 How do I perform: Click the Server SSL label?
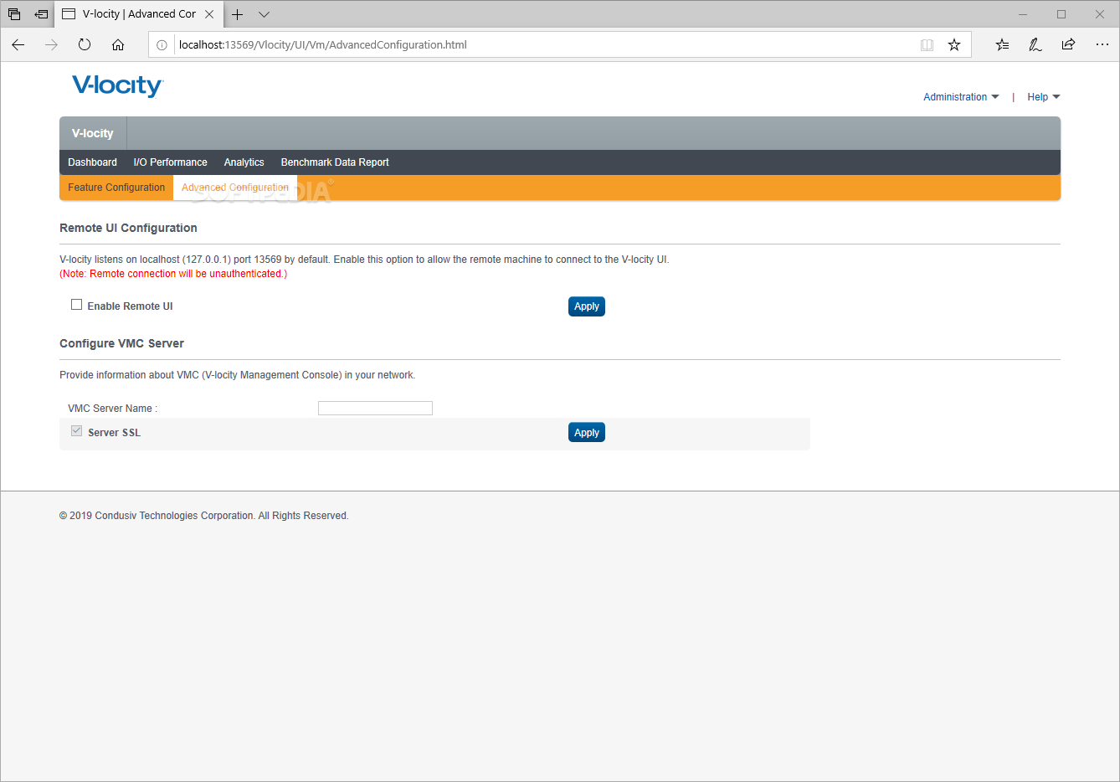click(114, 433)
